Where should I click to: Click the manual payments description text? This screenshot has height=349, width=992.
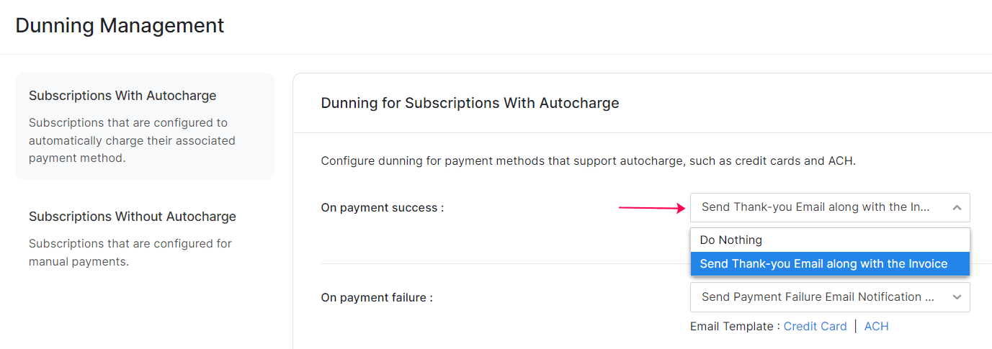tap(130, 253)
